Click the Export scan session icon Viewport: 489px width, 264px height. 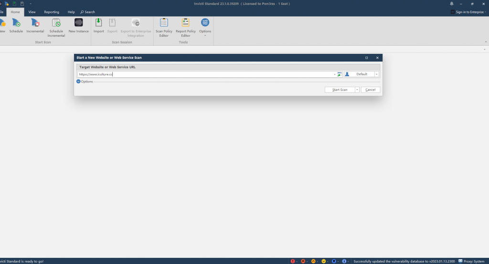click(112, 26)
